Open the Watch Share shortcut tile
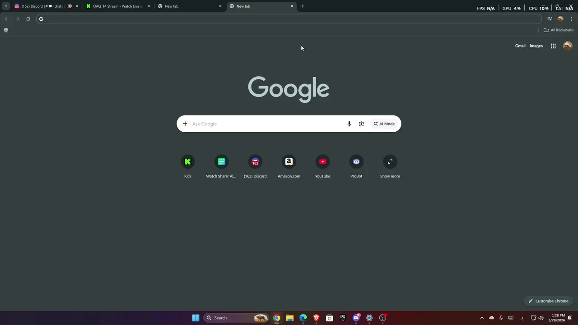The width and height of the screenshot is (578, 325). pos(221,167)
